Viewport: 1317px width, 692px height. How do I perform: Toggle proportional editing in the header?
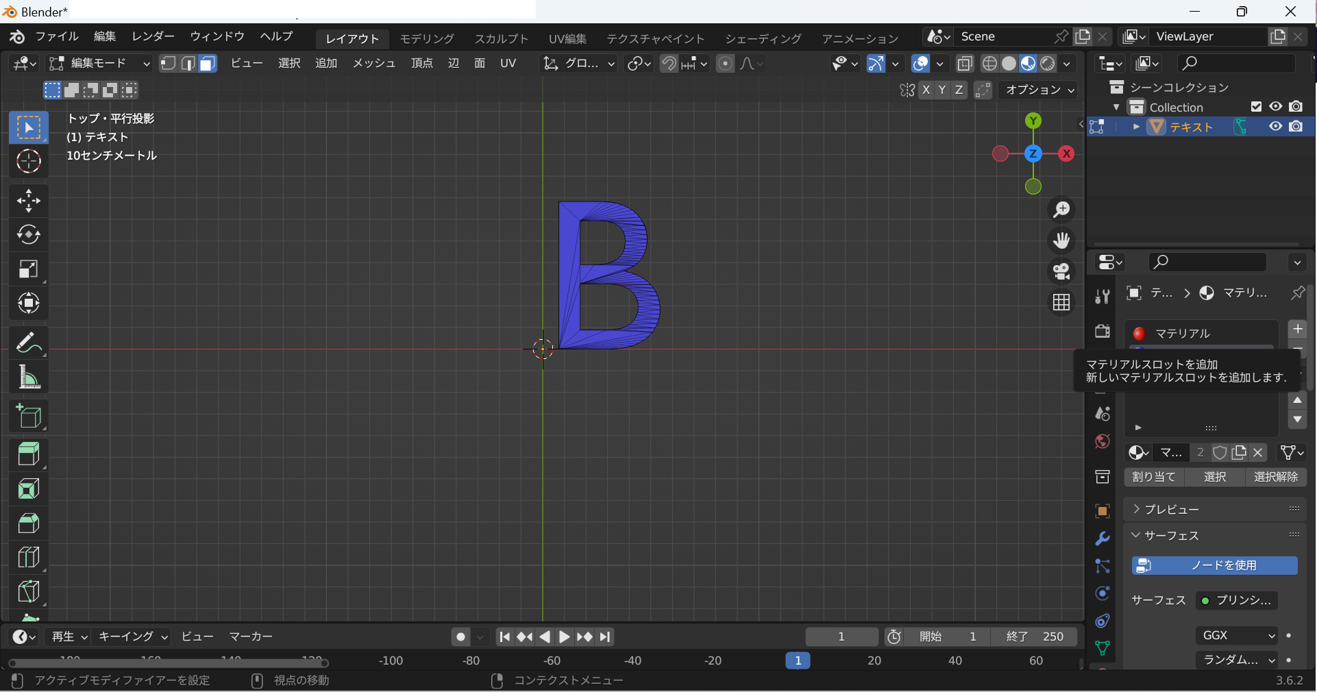(725, 64)
